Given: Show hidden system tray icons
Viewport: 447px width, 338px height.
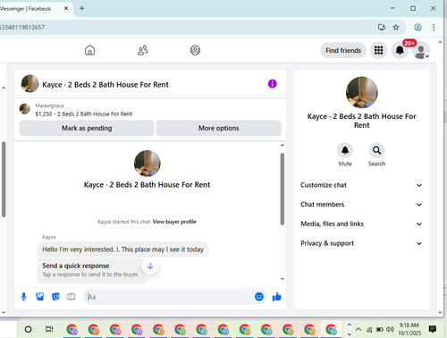Looking at the screenshot, I should click(x=358, y=329).
